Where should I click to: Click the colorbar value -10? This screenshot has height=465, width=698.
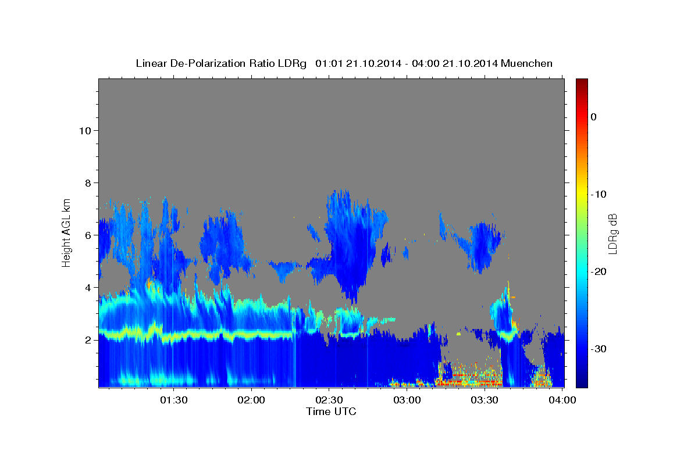point(599,194)
